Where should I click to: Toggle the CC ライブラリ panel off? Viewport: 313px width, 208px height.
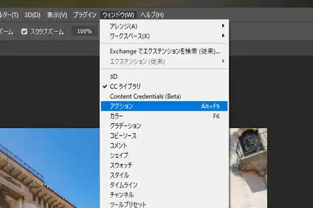(x=164, y=86)
